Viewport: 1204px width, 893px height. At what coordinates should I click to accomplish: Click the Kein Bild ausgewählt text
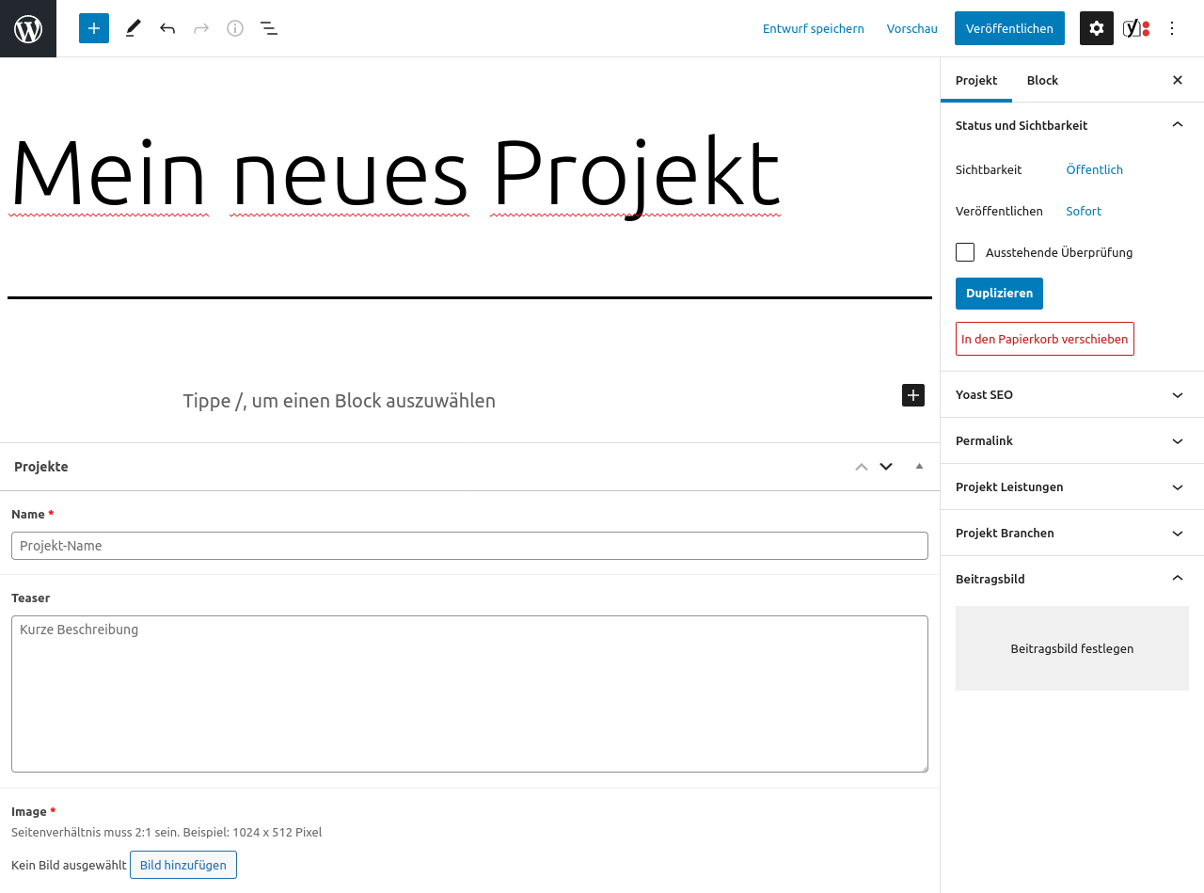coord(69,865)
